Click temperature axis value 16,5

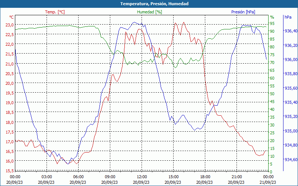(x=9, y=151)
